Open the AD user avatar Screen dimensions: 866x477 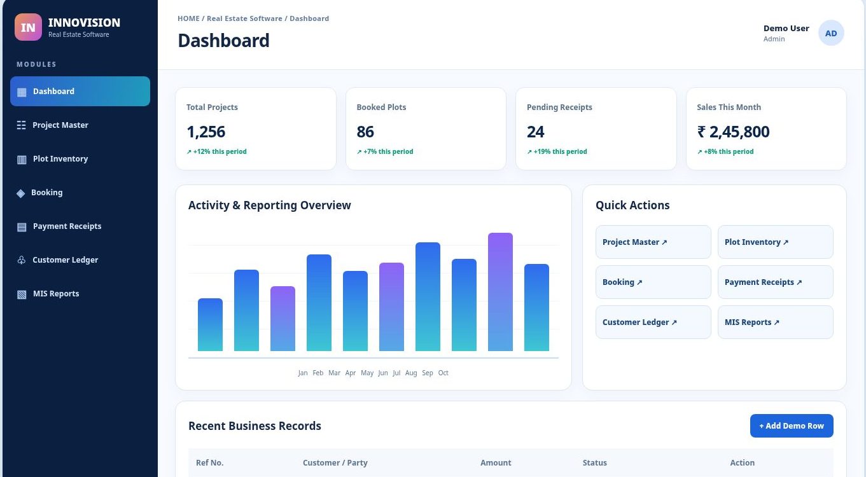tap(831, 33)
